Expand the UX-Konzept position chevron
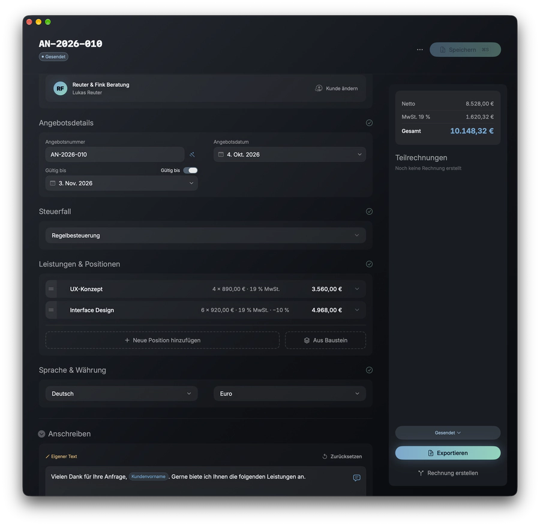The width and height of the screenshot is (540, 526). click(x=357, y=289)
